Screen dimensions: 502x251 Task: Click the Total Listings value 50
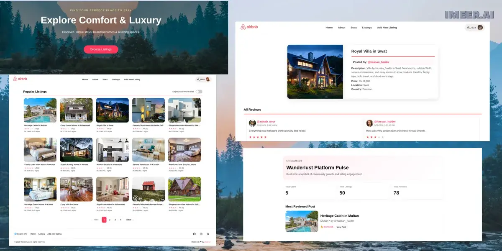click(x=342, y=193)
